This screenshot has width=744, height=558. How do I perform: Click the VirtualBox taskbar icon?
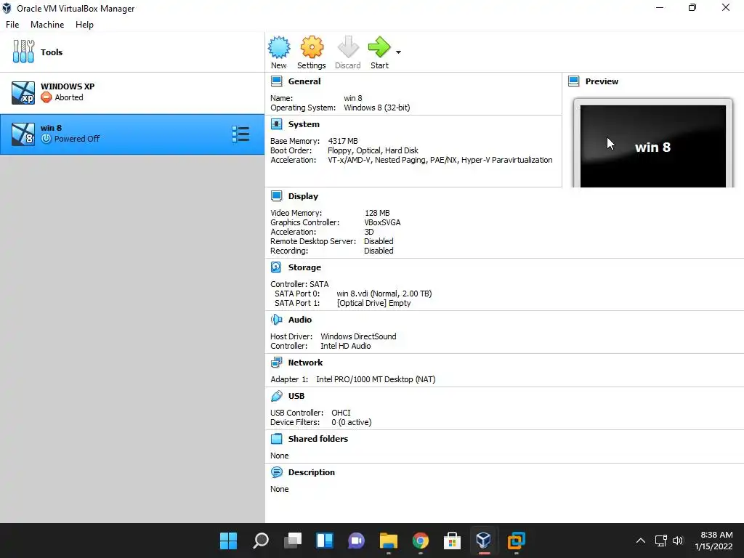click(x=483, y=540)
